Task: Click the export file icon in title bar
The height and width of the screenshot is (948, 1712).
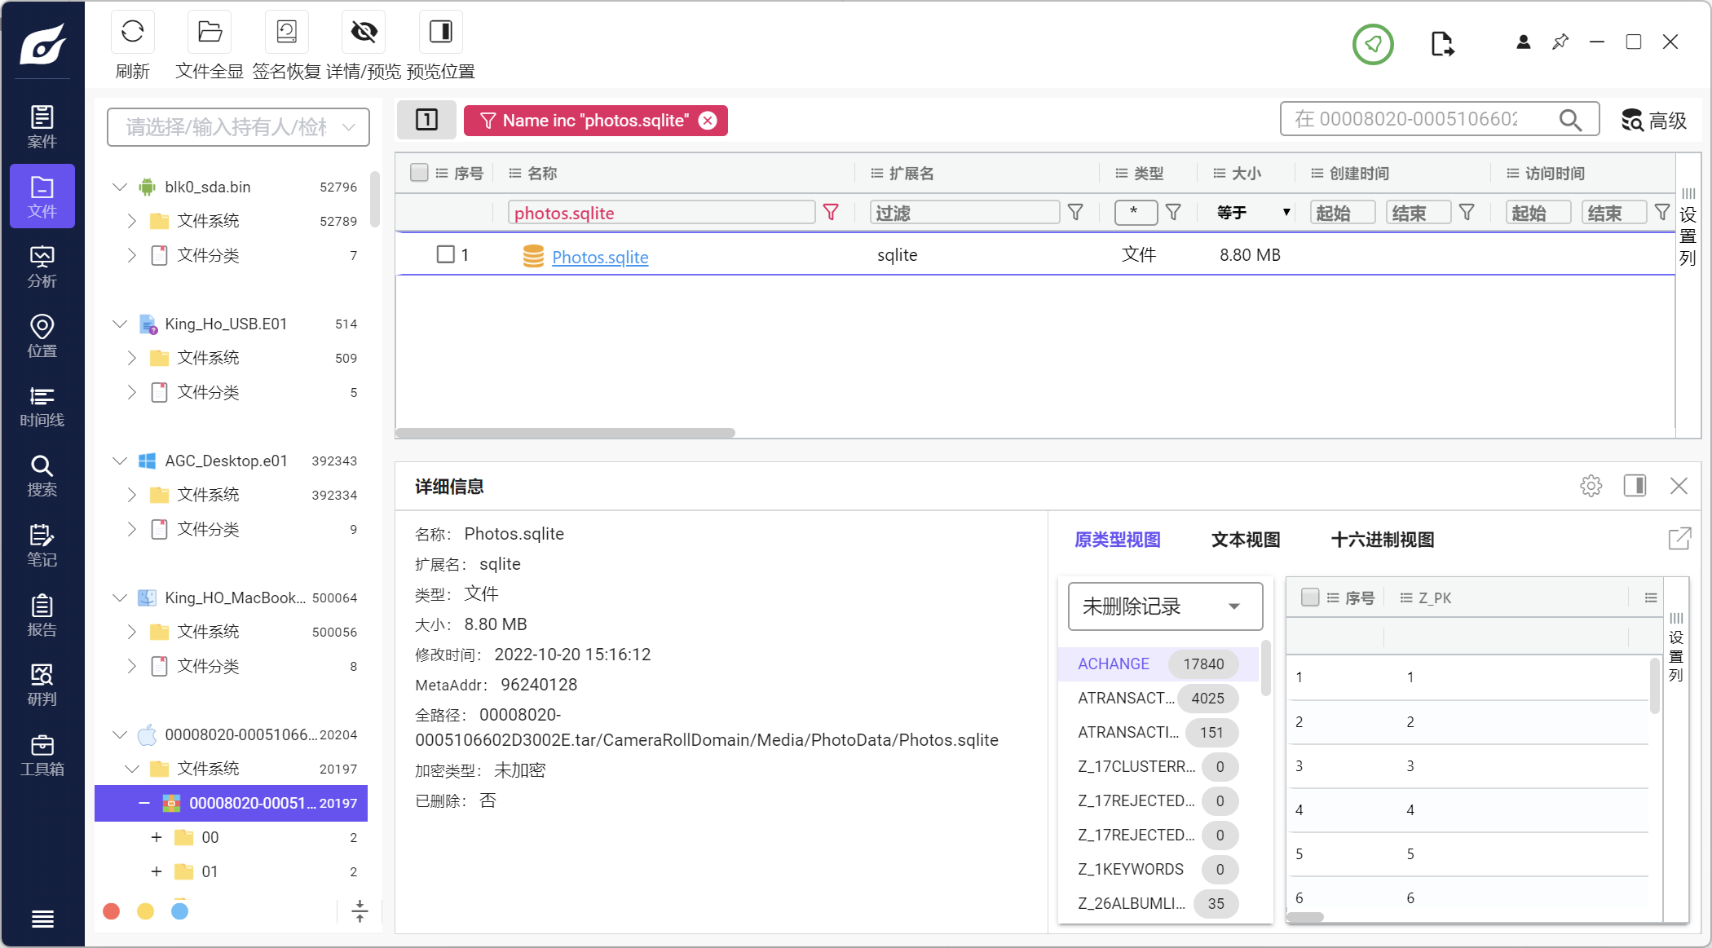Action: (1442, 44)
